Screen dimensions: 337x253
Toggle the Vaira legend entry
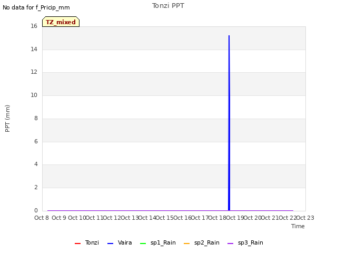coord(120,242)
